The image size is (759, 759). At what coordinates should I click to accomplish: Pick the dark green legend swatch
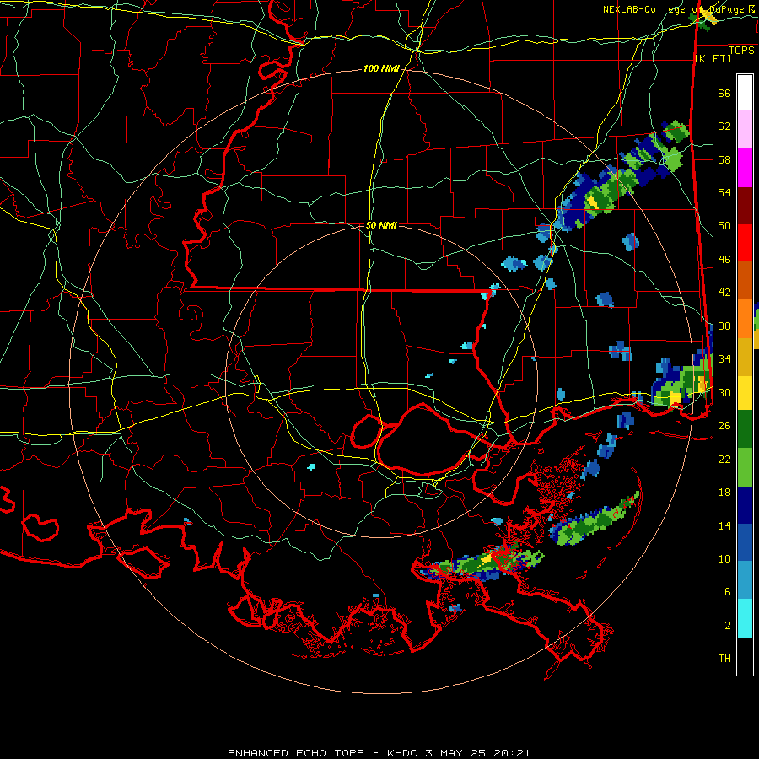coord(745,429)
